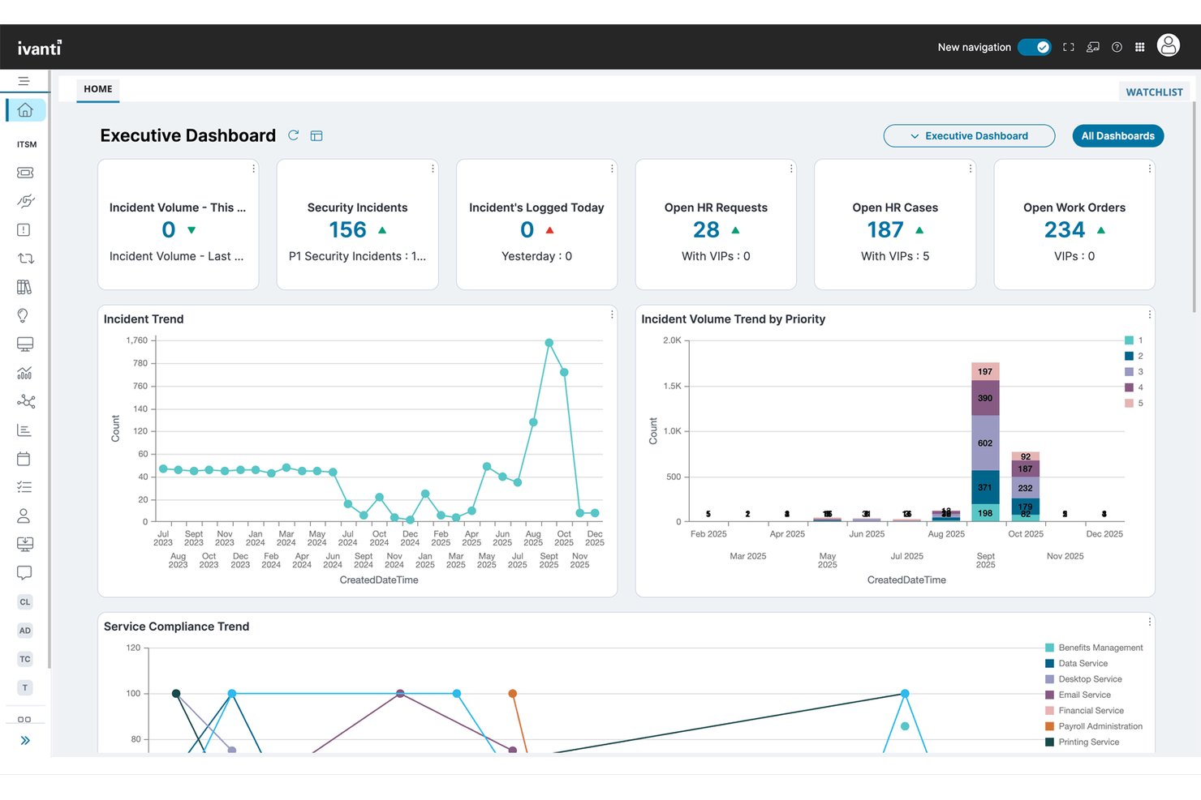Open the CL workspace badge in the sidebar
The image size is (1201, 800).
tap(25, 601)
